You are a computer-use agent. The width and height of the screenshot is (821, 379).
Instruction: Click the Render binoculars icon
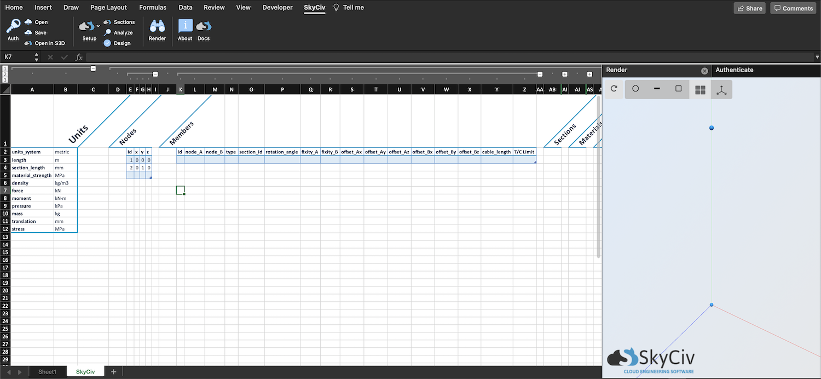tap(157, 27)
